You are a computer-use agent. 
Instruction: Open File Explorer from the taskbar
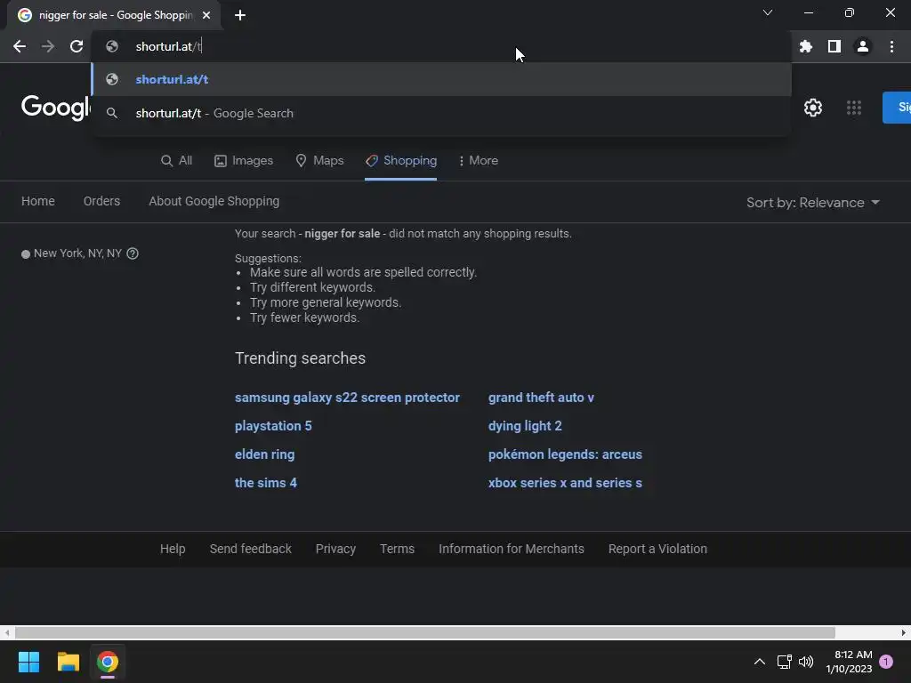(68, 662)
